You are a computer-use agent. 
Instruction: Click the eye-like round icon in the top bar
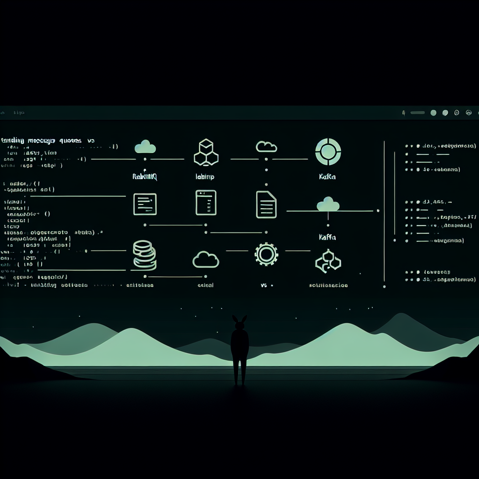[469, 113]
